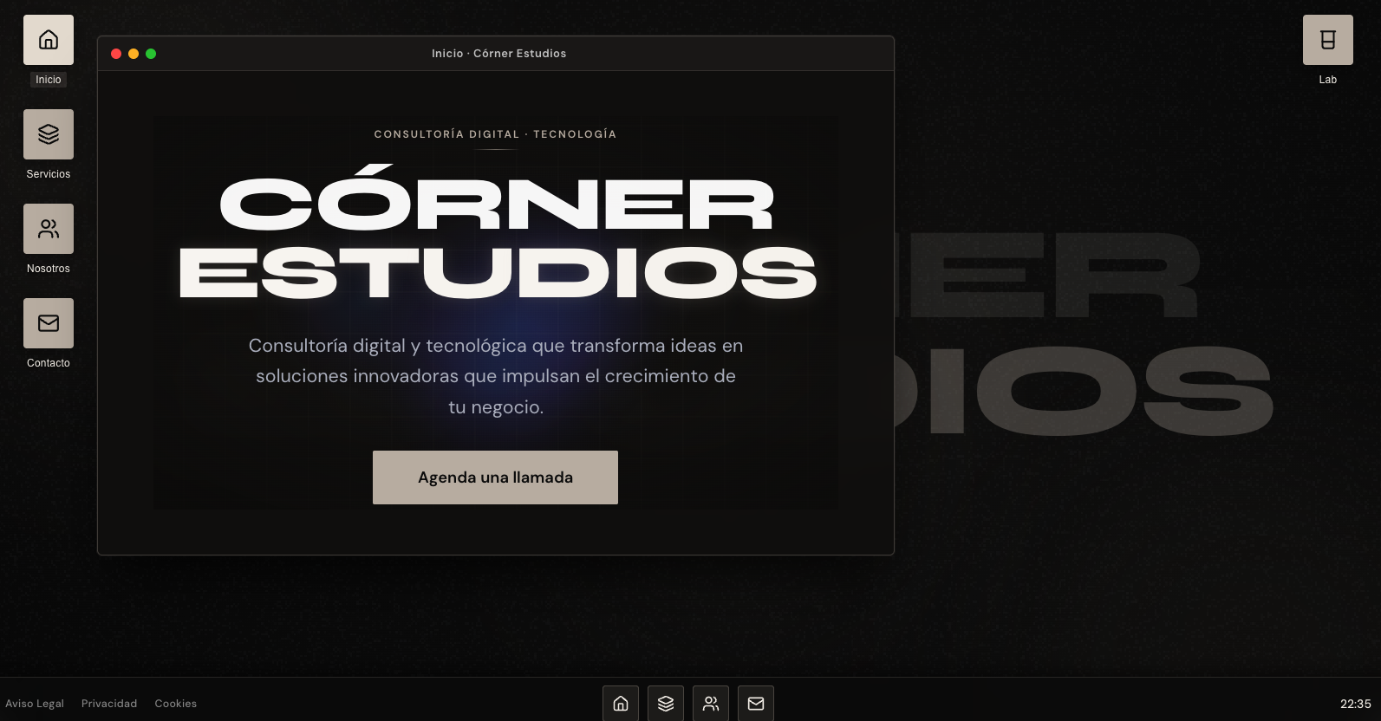Maximize the window with the green button
The width and height of the screenshot is (1381, 721).
pos(151,54)
